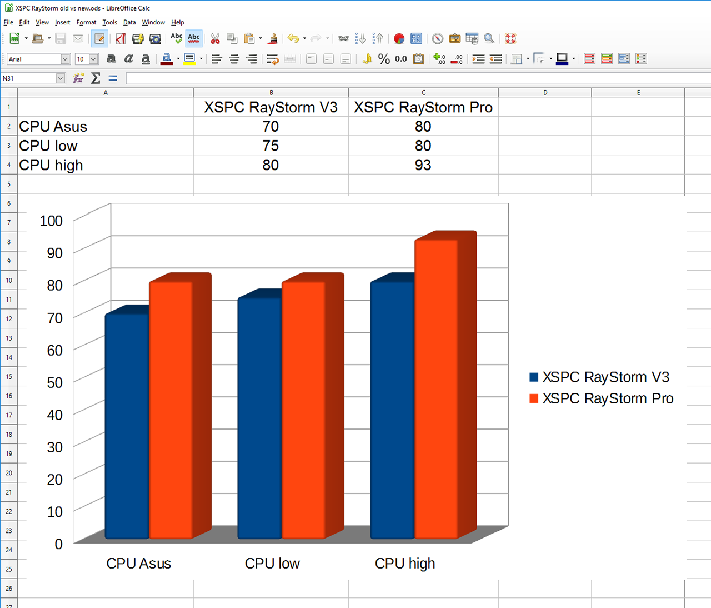Image resolution: width=711 pixels, height=608 pixels.
Task: Cut selection with scissors icon
Action: [x=215, y=38]
